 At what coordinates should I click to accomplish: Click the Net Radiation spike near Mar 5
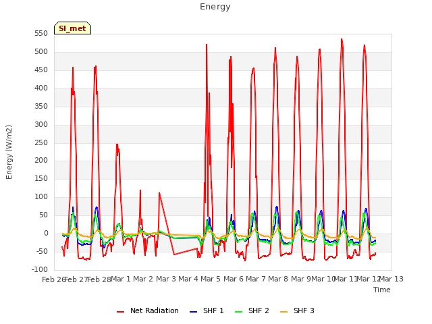[207, 45]
